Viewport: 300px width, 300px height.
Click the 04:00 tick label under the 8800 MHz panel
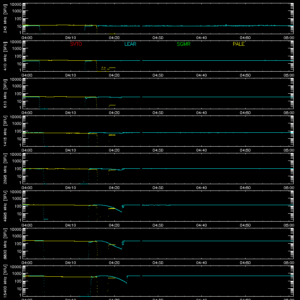(27, 263)
